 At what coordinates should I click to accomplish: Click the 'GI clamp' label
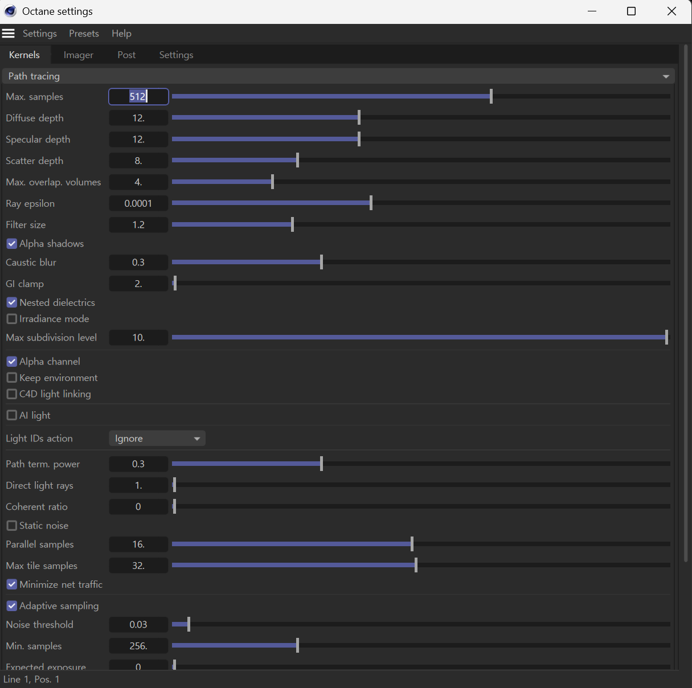24,284
